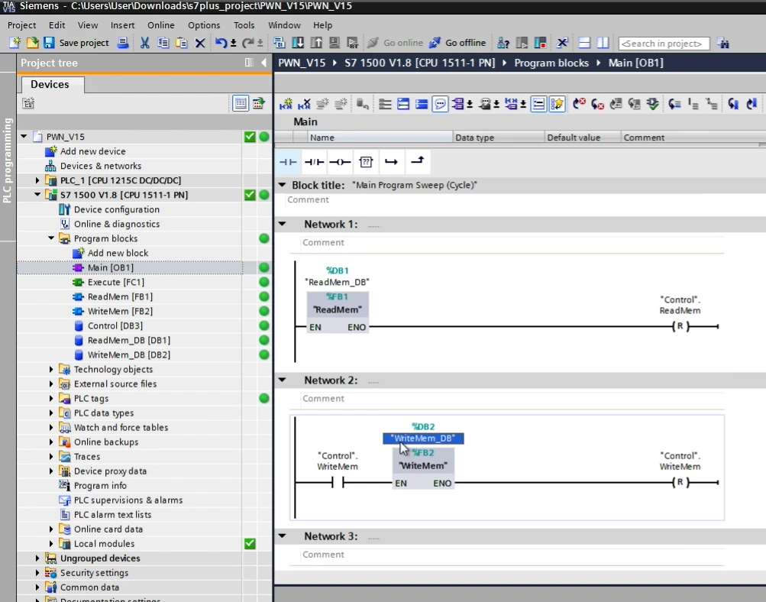Insert a normally closed contact

[314, 162]
